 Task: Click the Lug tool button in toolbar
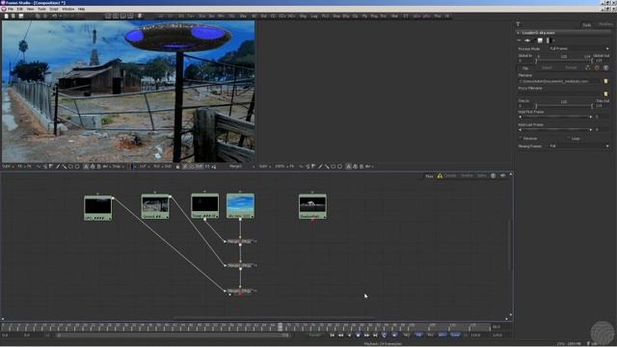coord(314,16)
